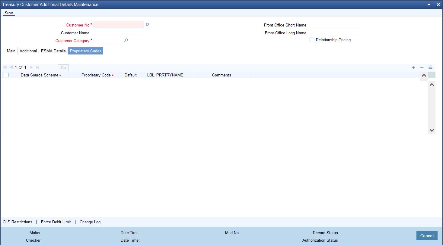Delete the selected row with the minus icon

click(422, 67)
